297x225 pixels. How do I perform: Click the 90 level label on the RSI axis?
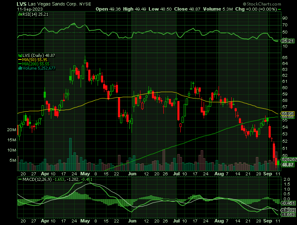tap(285, 18)
